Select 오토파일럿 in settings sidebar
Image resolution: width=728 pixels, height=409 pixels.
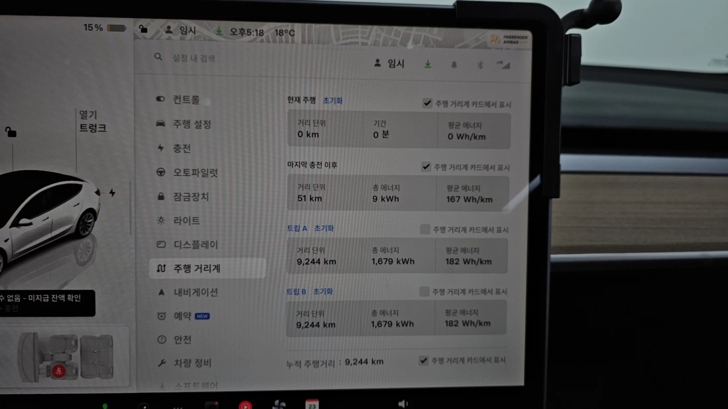[x=195, y=172]
